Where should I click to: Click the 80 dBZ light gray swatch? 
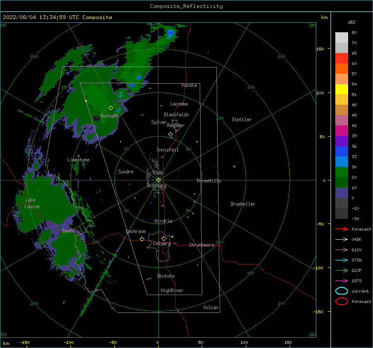342,37
